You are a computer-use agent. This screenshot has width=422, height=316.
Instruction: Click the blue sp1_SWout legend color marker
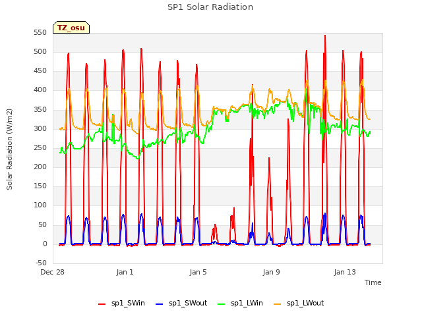pyautogui.click(x=160, y=304)
